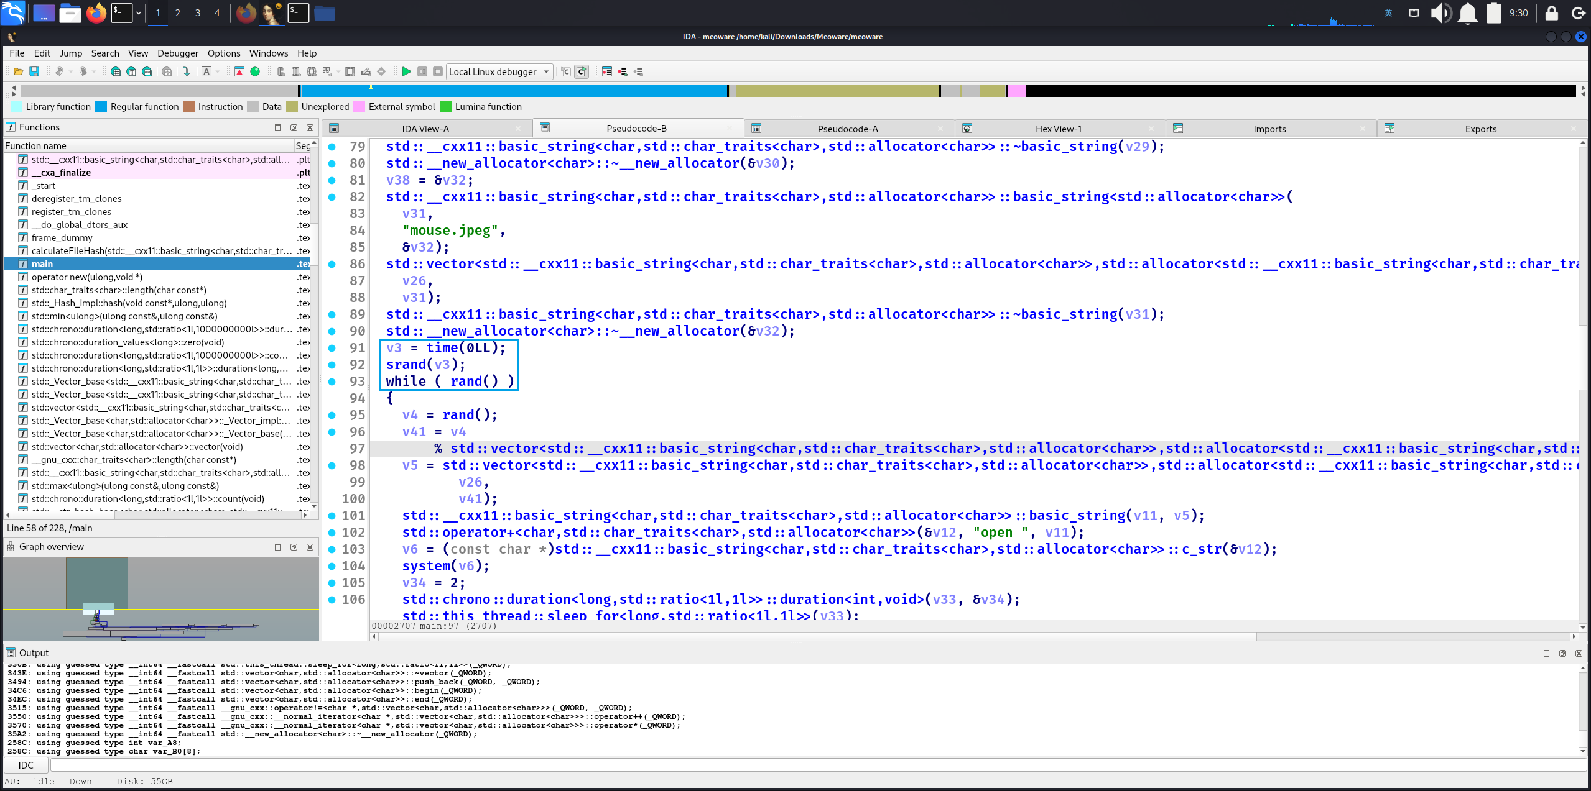This screenshot has height=791, width=1591.
Task: Select the calculateFileHash function row
Action: tap(157, 251)
